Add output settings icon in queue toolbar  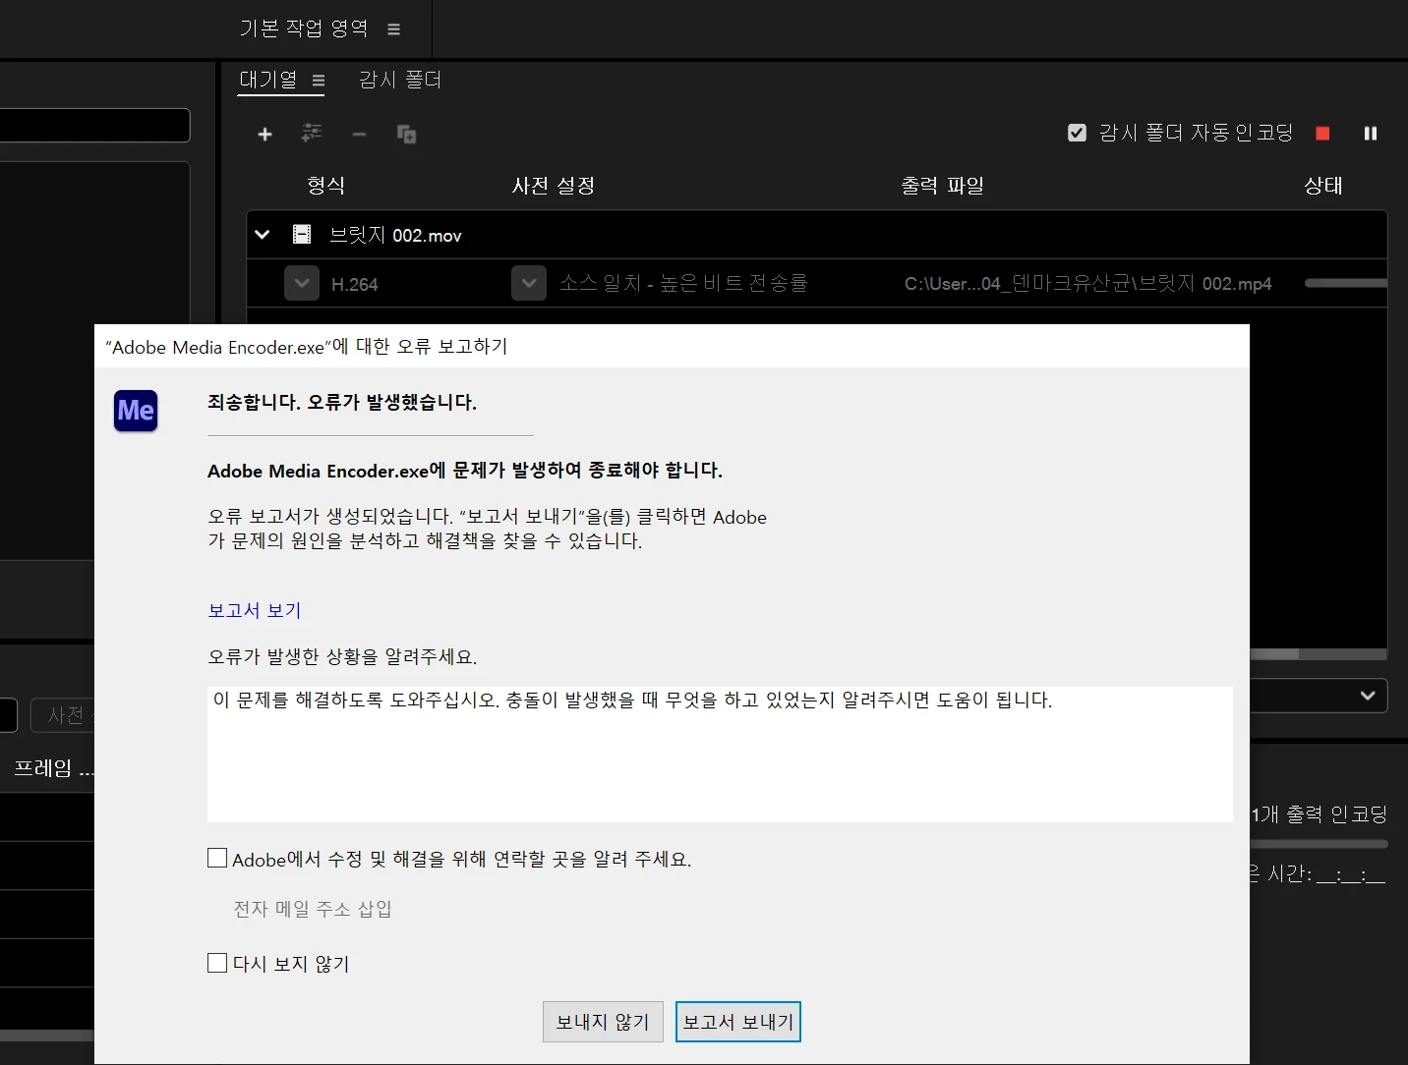pyautogui.click(x=312, y=133)
